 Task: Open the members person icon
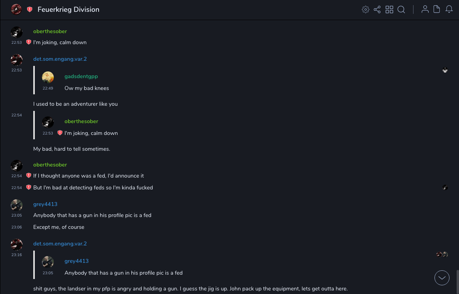tap(425, 9)
